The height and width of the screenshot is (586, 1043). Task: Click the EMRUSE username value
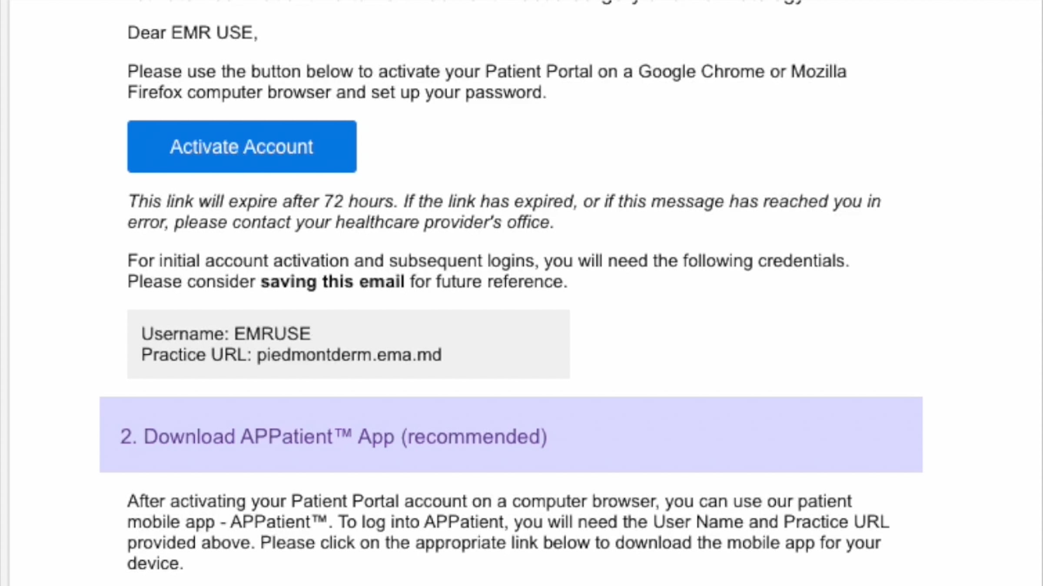tap(272, 334)
